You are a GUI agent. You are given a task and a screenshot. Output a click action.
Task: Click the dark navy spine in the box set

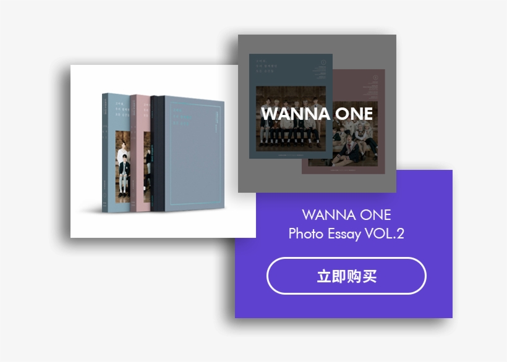point(158,153)
